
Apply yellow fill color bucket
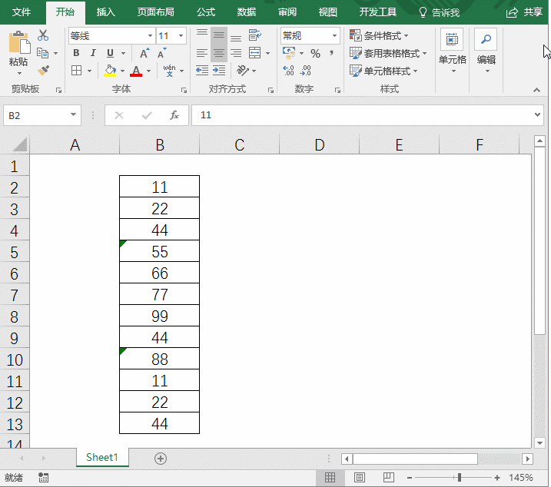(110, 71)
